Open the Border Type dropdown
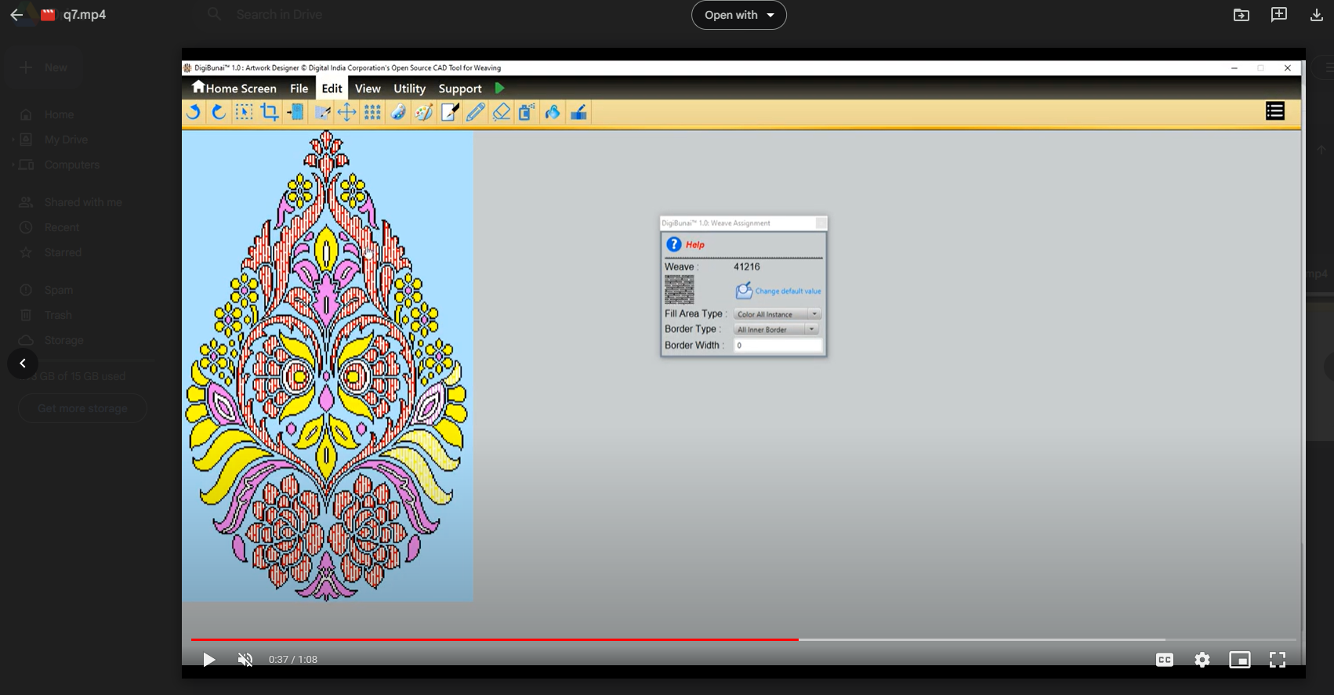 (x=776, y=330)
